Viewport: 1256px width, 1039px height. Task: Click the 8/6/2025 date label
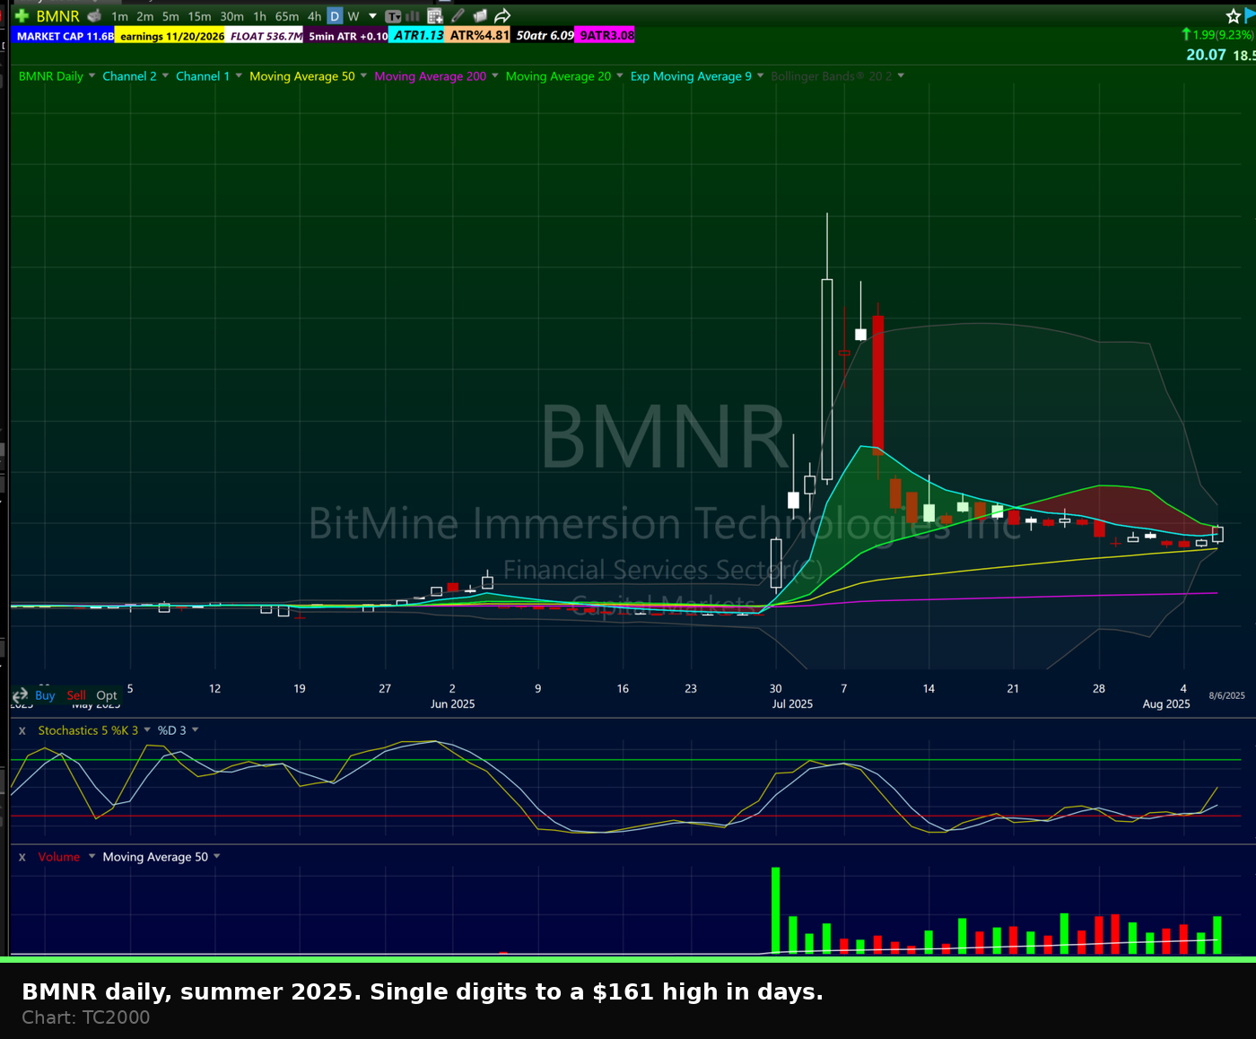tap(1226, 695)
